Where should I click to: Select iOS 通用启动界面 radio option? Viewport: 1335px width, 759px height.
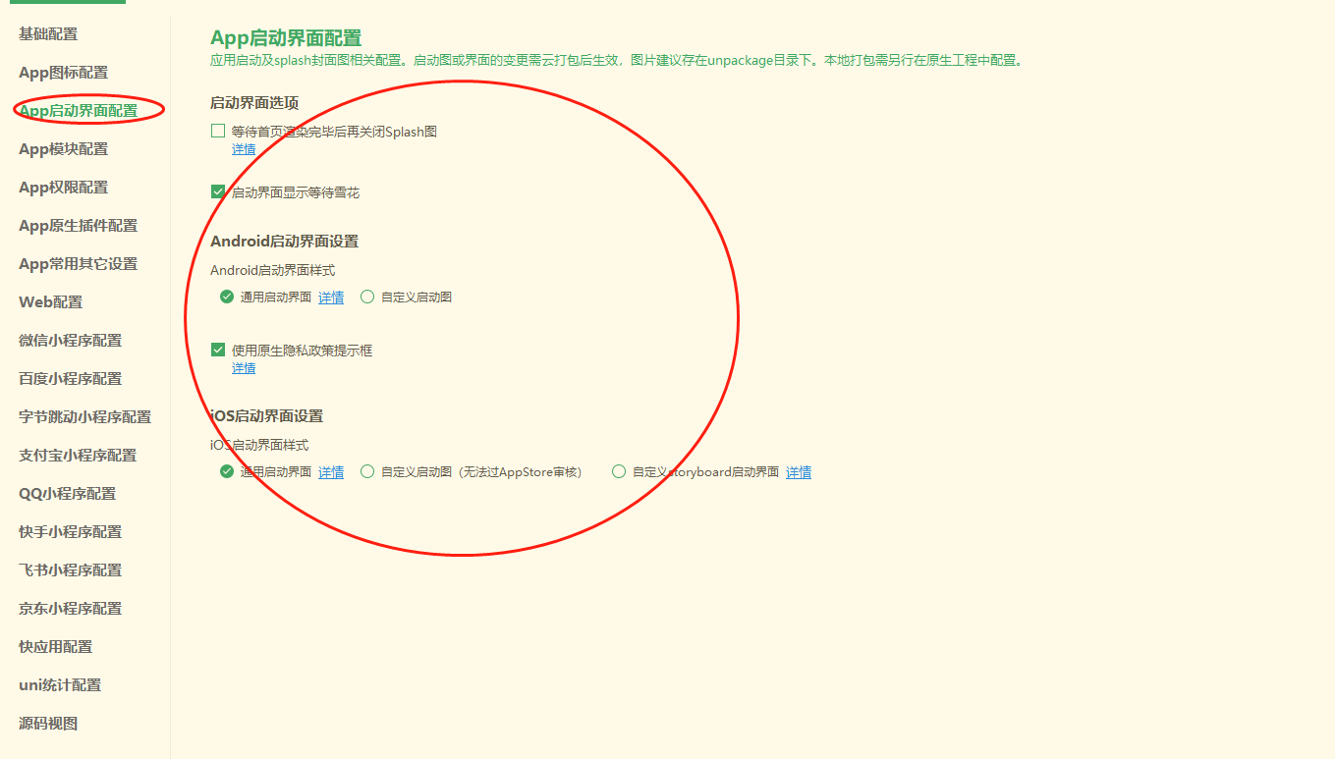tap(227, 471)
